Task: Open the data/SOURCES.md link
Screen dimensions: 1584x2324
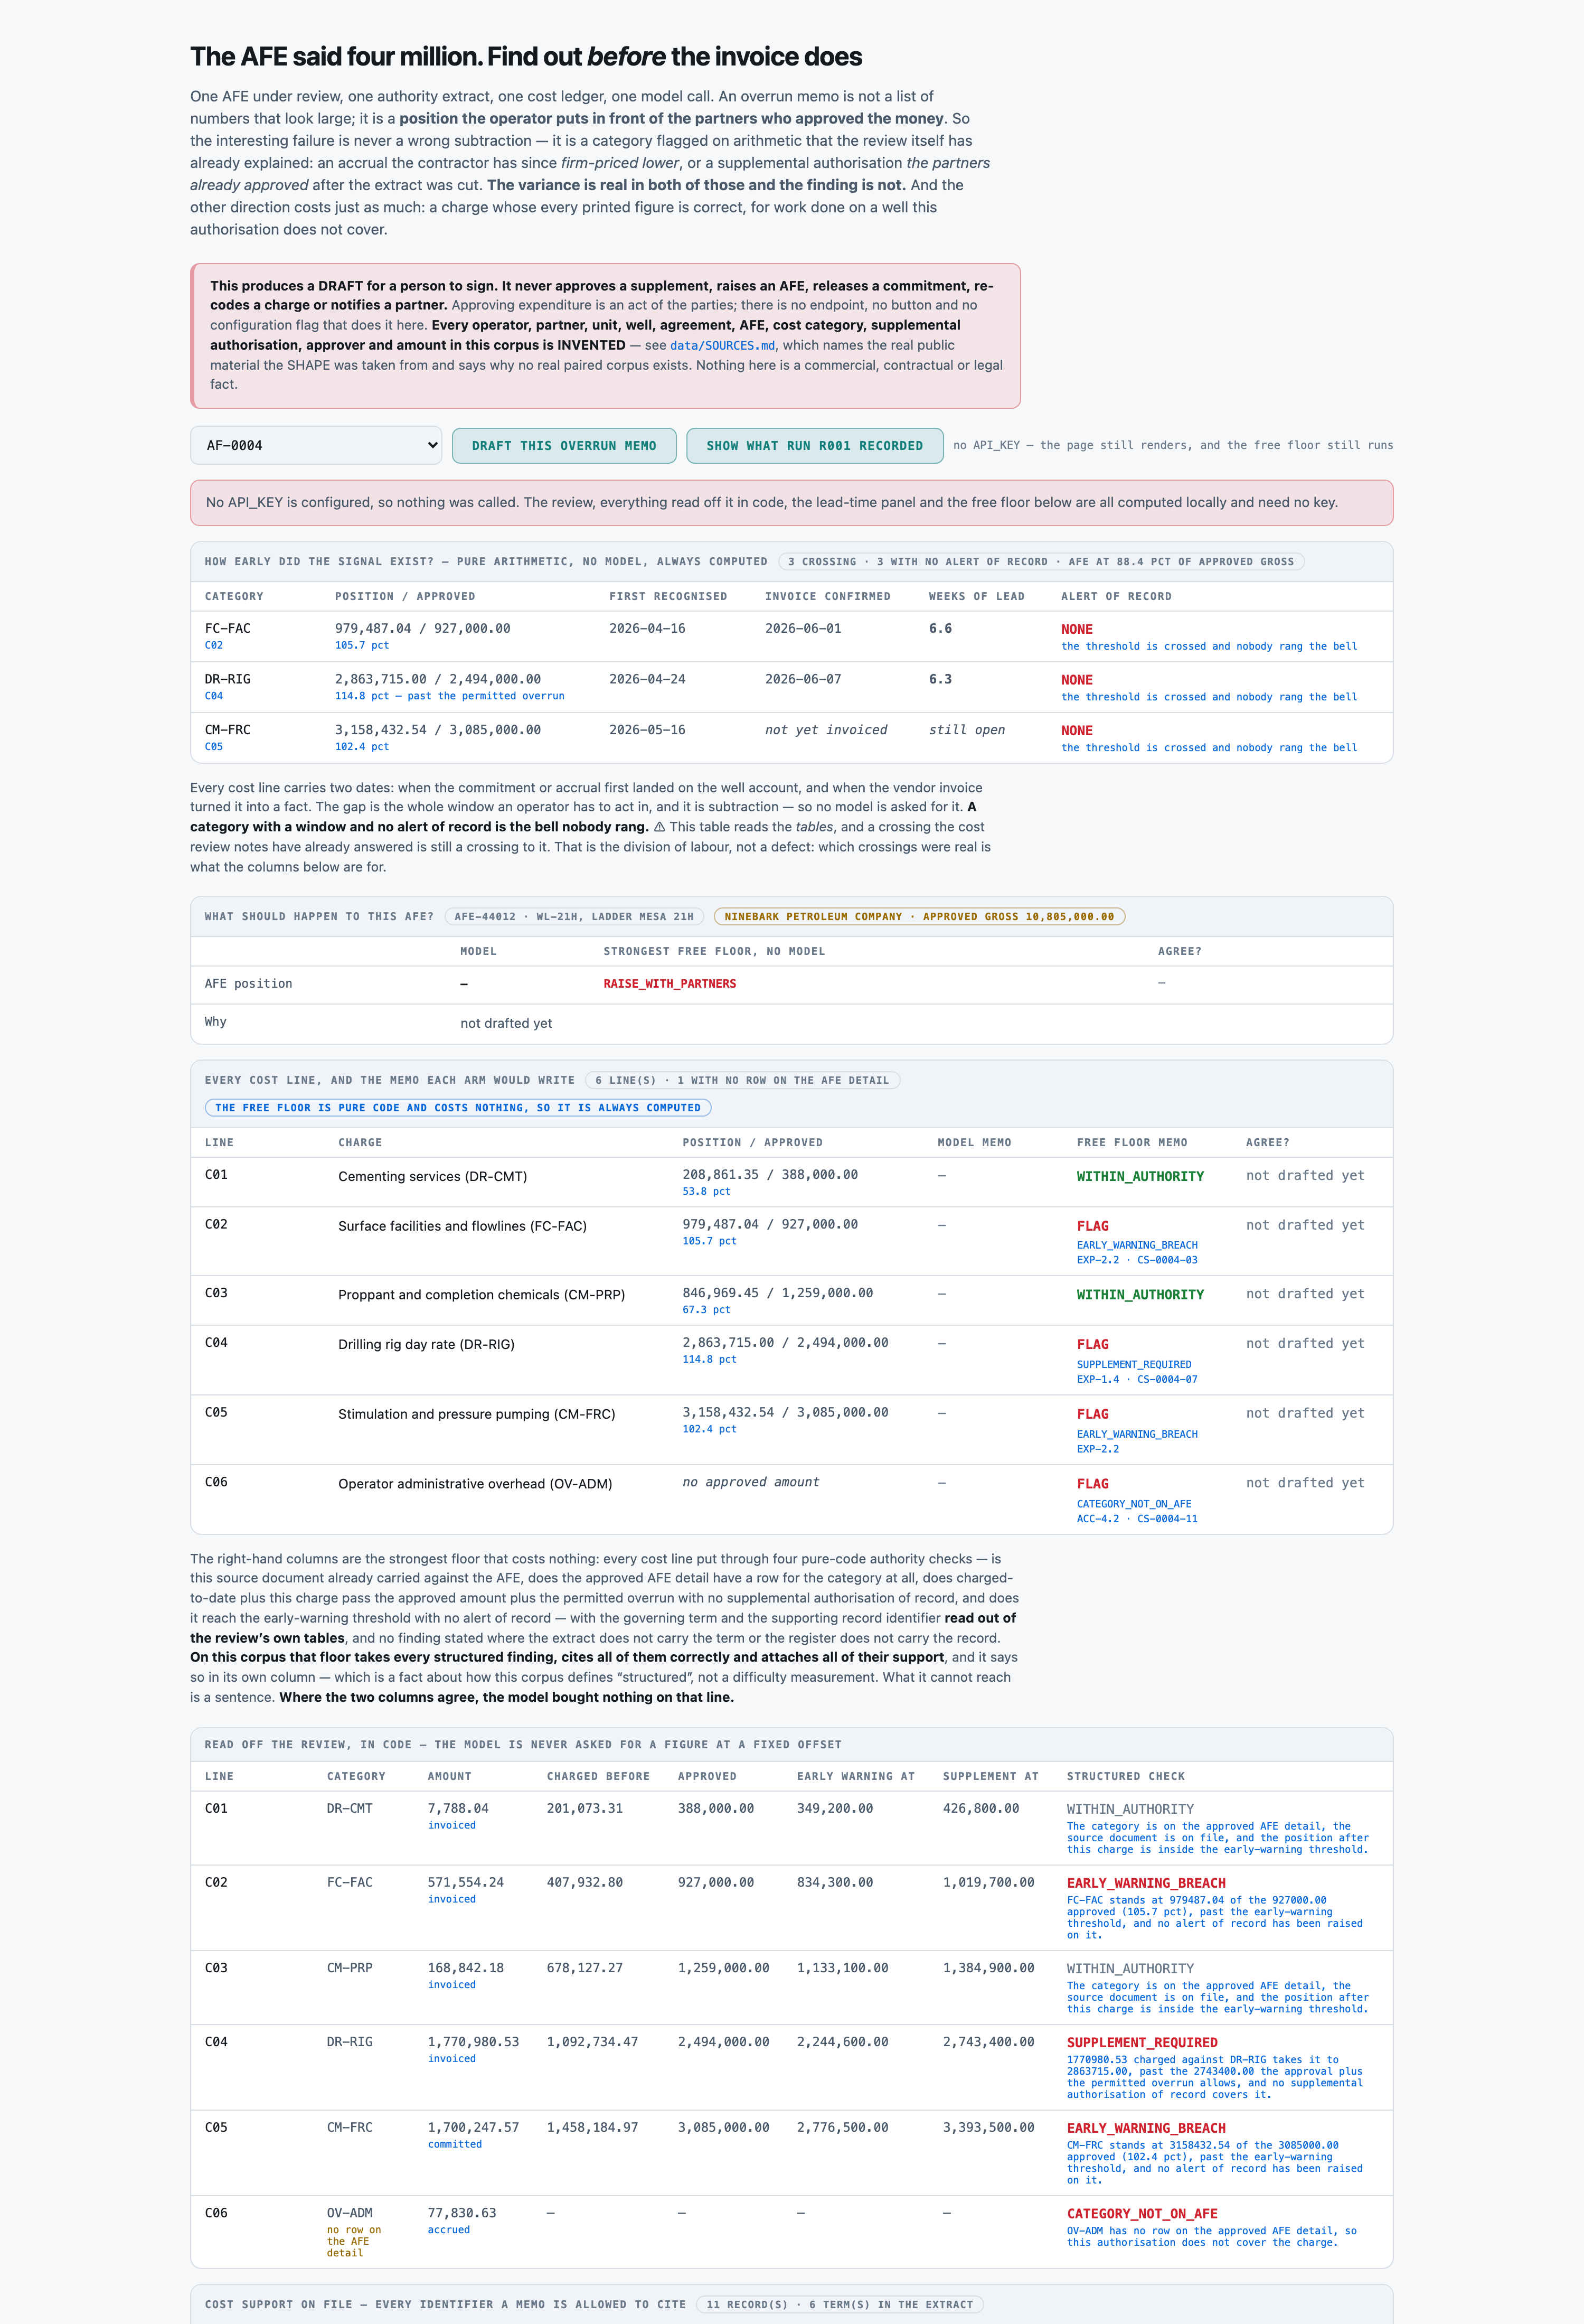Action: point(722,346)
